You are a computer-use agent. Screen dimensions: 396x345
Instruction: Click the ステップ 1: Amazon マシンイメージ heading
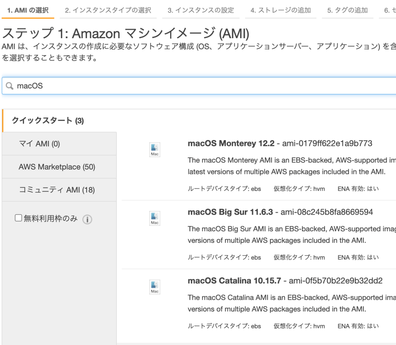click(126, 33)
